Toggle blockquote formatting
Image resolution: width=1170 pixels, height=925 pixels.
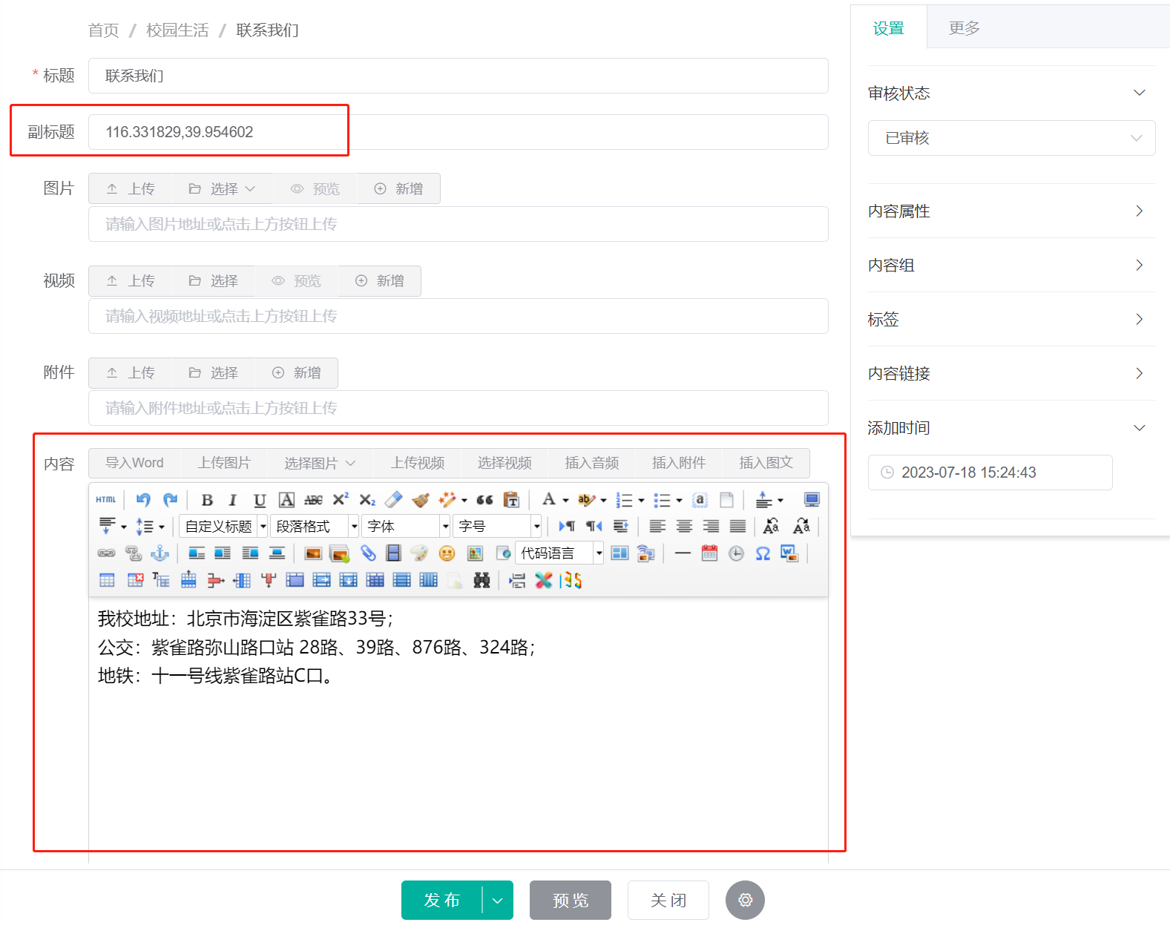pos(484,500)
